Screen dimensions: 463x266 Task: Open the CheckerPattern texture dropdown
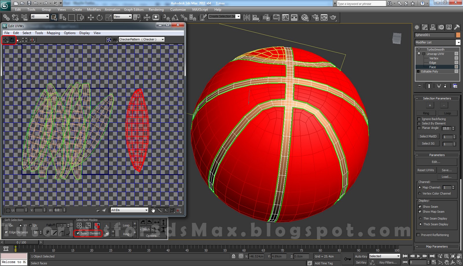click(162, 39)
